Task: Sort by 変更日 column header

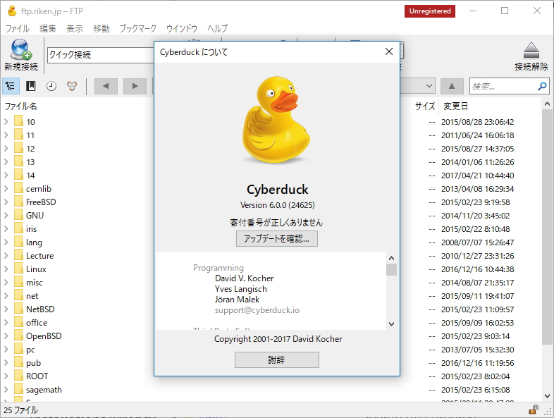Action: click(x=455, y=106)
